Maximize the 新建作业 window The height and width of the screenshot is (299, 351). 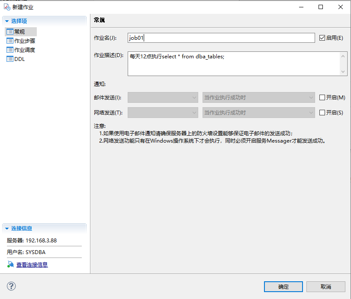[321, 7]
